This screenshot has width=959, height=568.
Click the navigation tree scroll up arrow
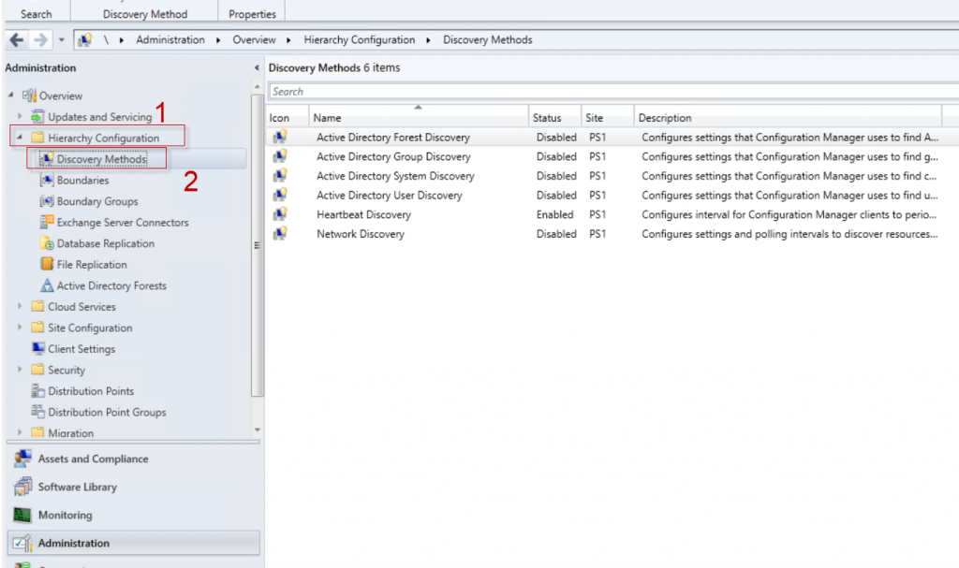tap(257, 87)
